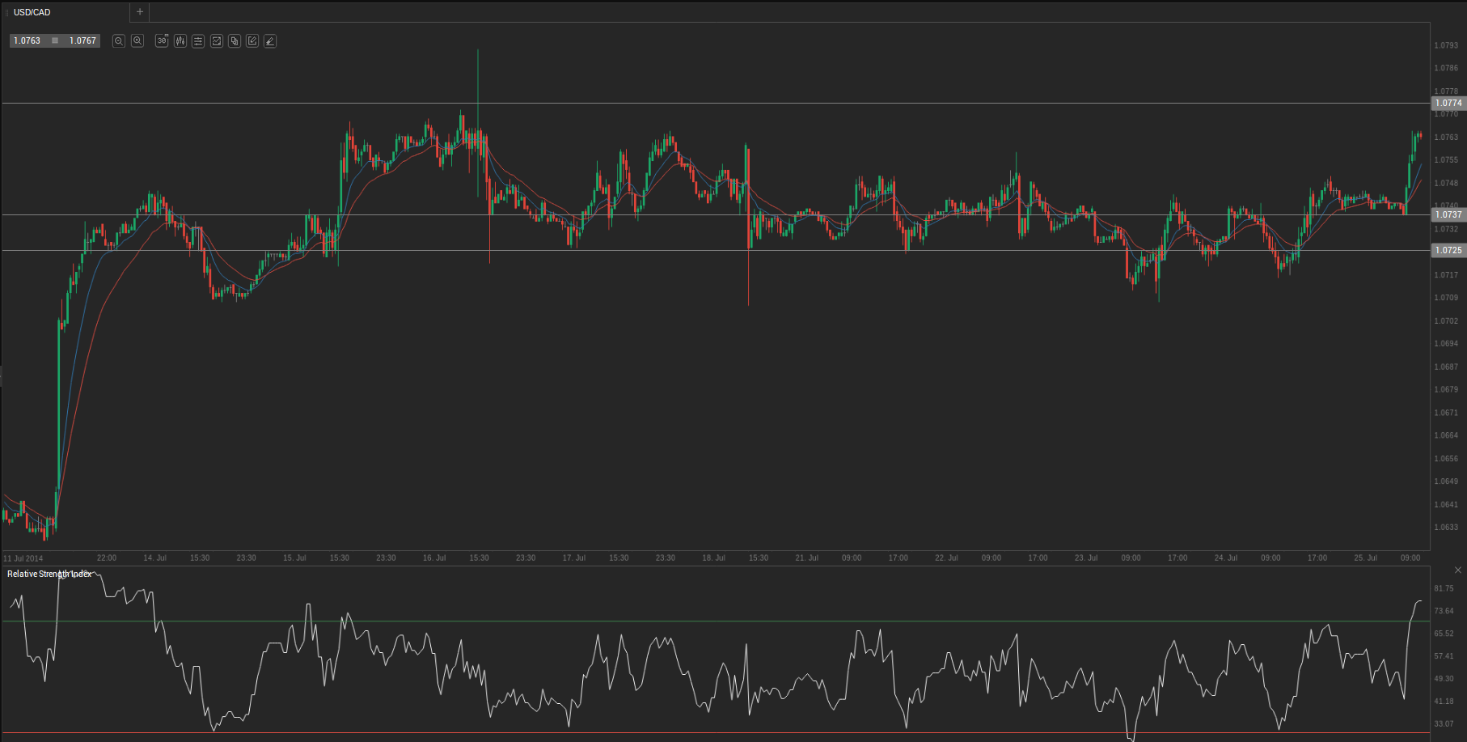Click the zoom in magnifier icon
This screenshot has width=1467, height=742.
(137, 41)
